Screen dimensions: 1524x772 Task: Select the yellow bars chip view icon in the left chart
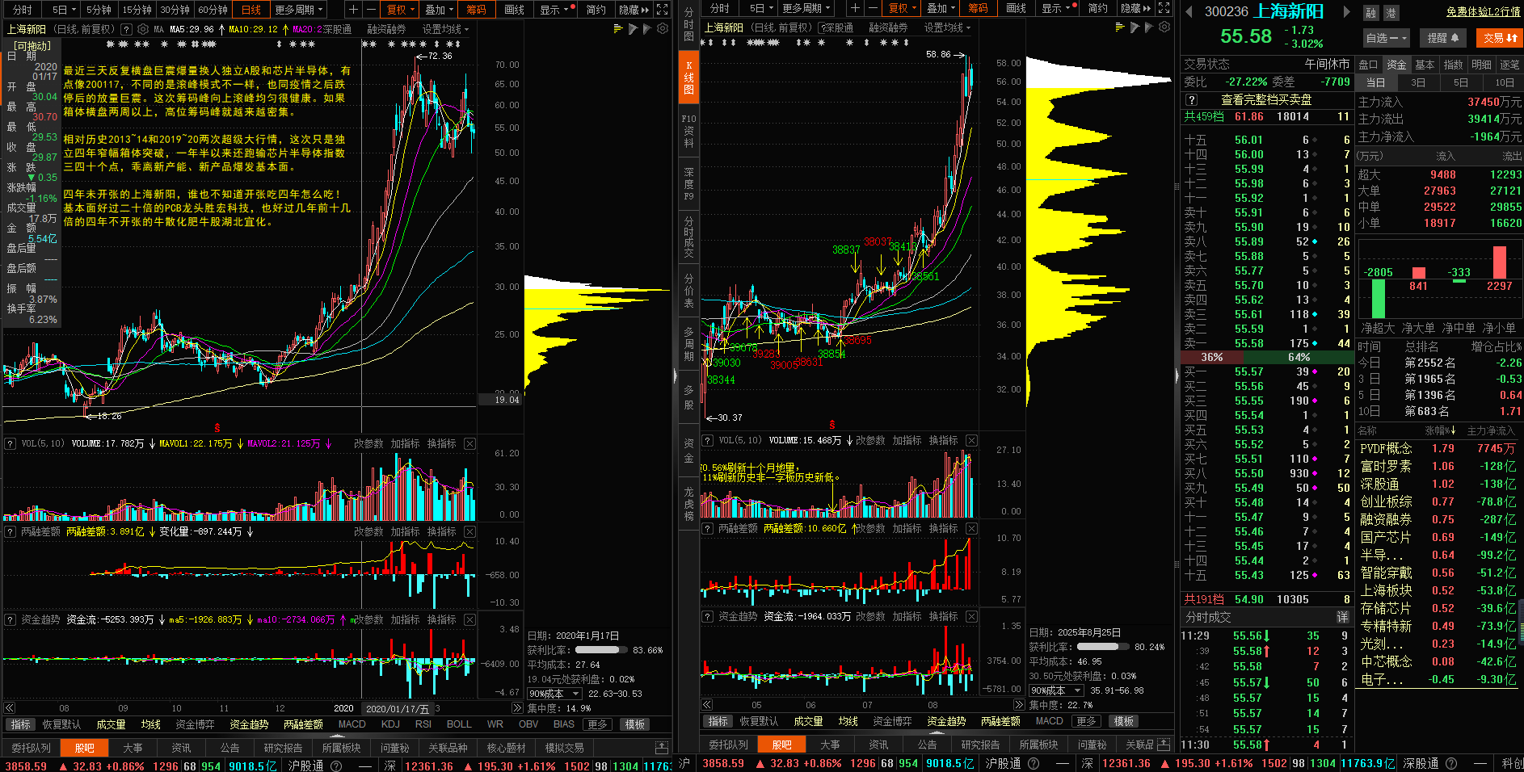tap(618, 28)
